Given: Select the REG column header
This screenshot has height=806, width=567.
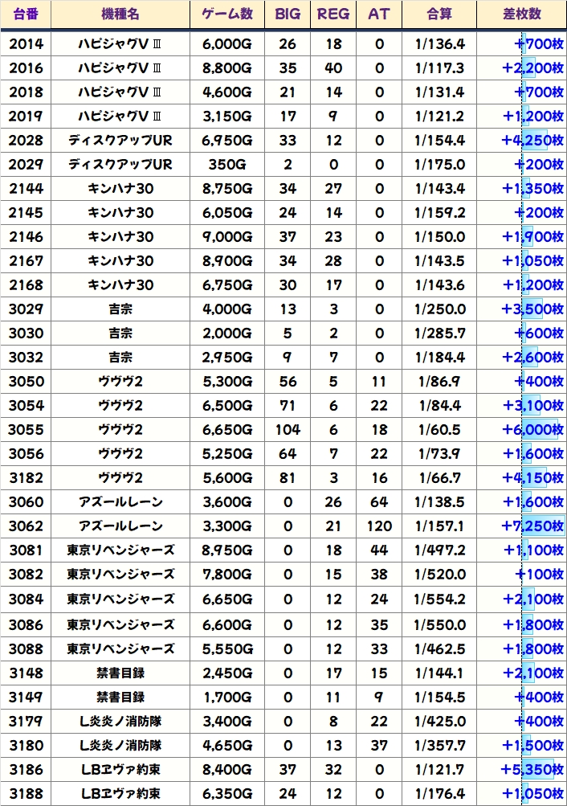Looking at the screenshot, I should [x=333, y=14].
